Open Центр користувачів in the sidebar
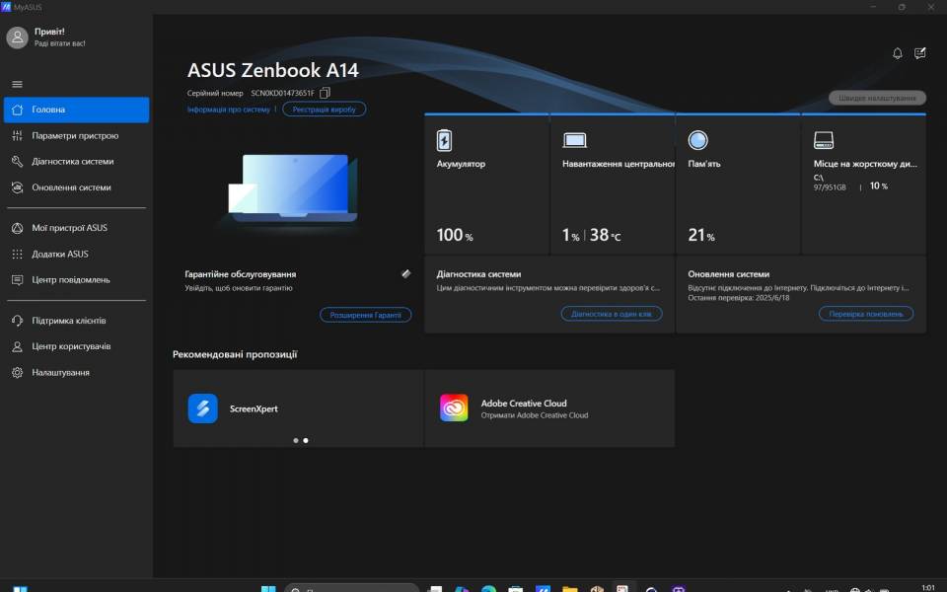This screenshot has width=947, height=592. pyautogui.click(x=76, y=346)
